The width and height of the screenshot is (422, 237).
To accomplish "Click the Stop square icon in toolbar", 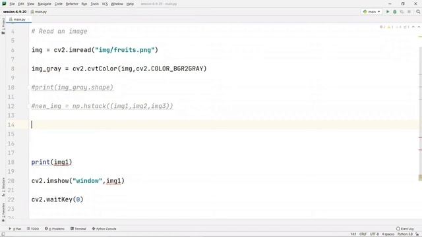I will (409, 12).
